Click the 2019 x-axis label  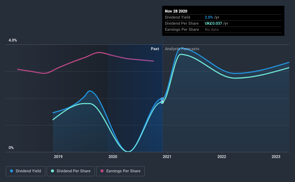click(x=58, y=157)
